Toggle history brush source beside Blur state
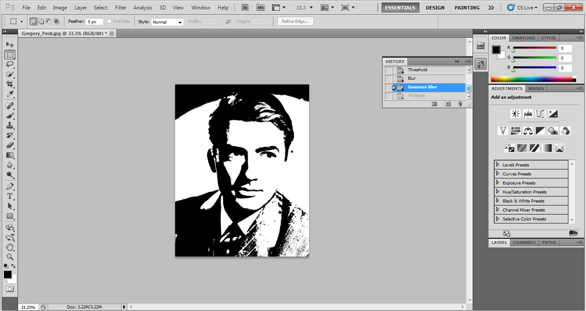The width and height of the screenshot is (586, 311). 388,79
